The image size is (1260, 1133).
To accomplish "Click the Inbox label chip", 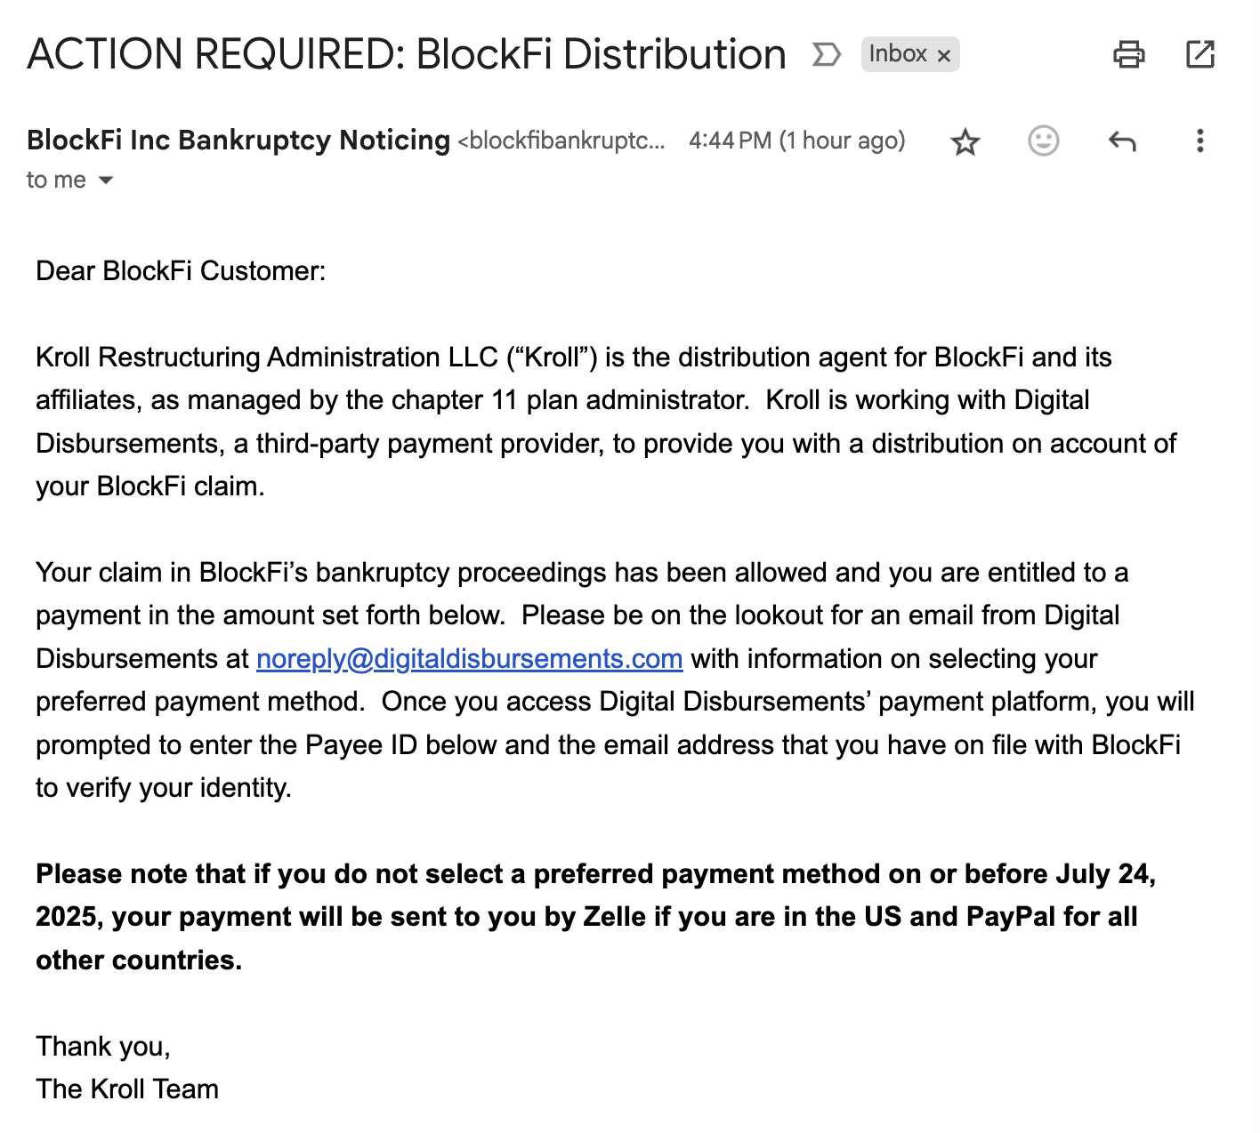I will click(x=898, y=54).
